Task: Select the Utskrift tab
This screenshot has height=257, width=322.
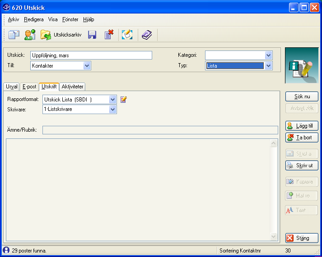Action: pos(49,87)
